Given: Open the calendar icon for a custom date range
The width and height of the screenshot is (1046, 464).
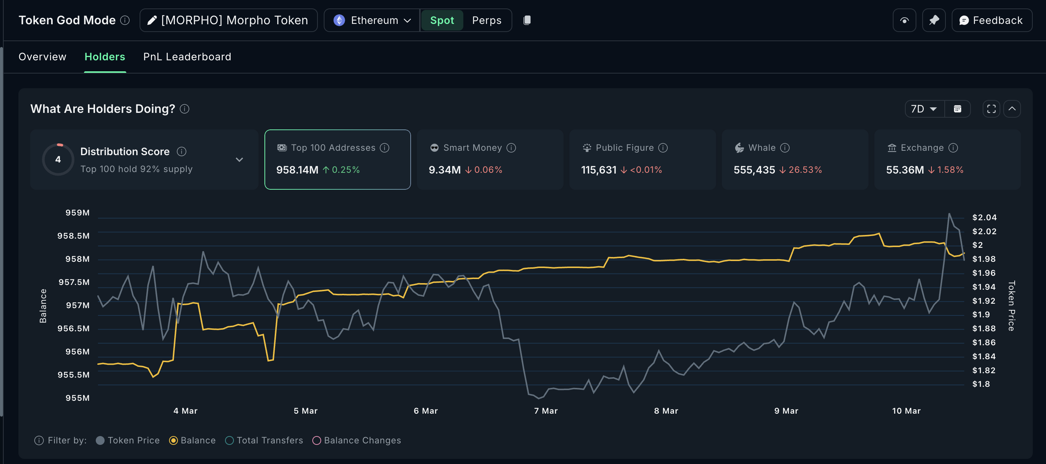Looking at the screenshot, I should coord(958,108).
